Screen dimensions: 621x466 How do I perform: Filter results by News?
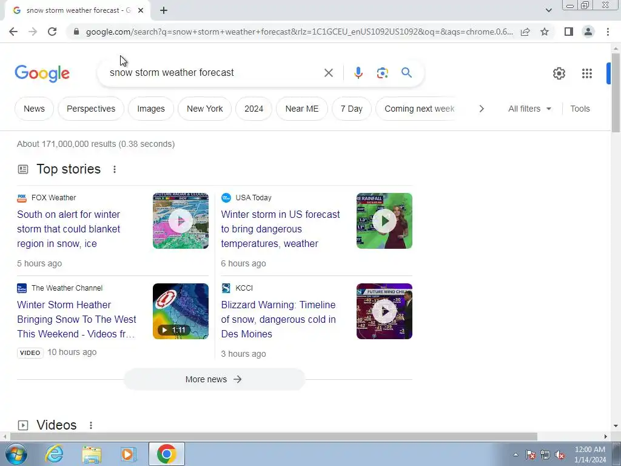coord(34,109)
